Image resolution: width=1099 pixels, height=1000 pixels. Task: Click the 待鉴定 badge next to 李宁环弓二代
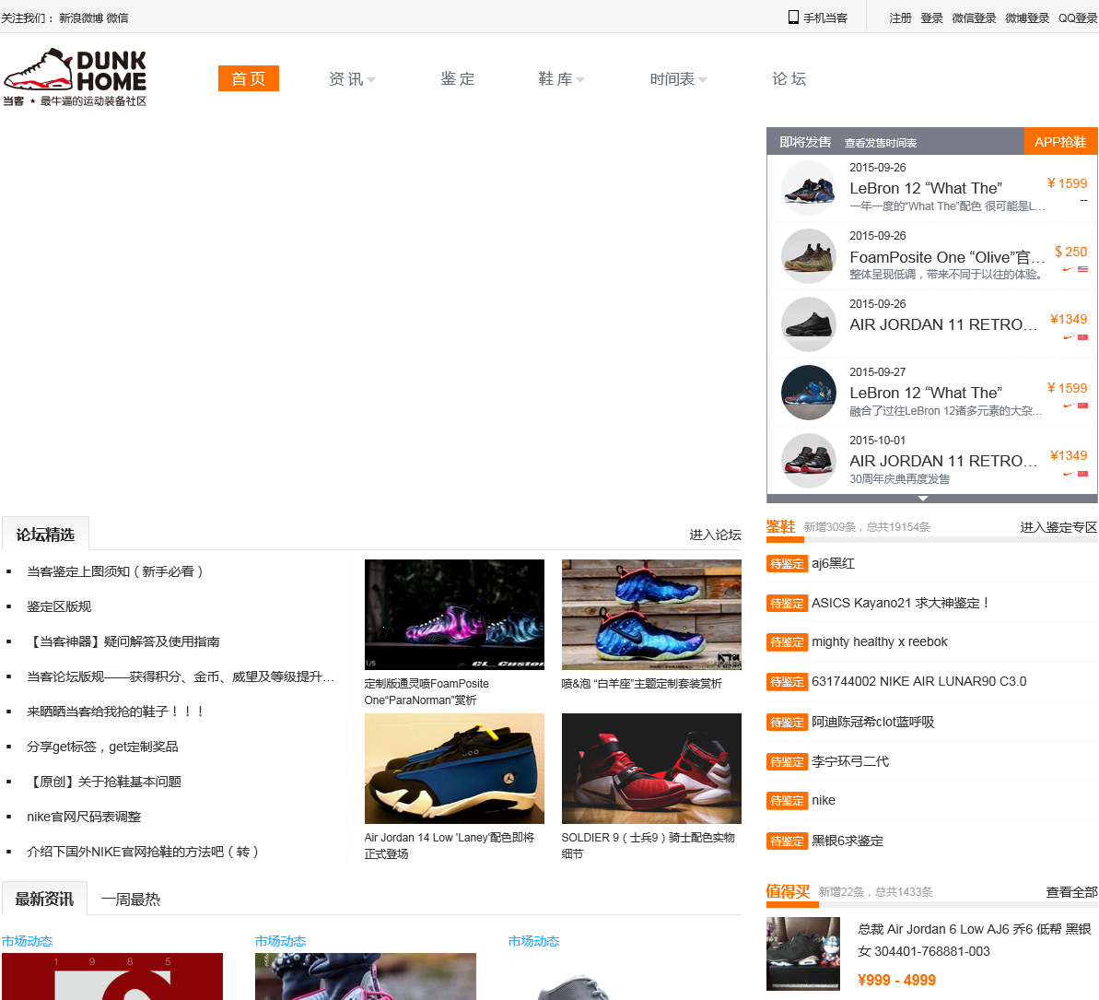click(787, 761)
